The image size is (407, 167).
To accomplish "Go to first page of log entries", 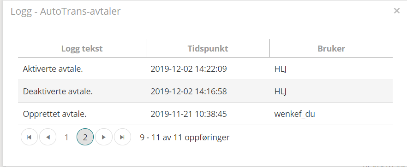I will click(30, 137).
